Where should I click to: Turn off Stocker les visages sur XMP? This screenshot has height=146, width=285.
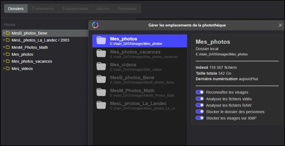199,118
